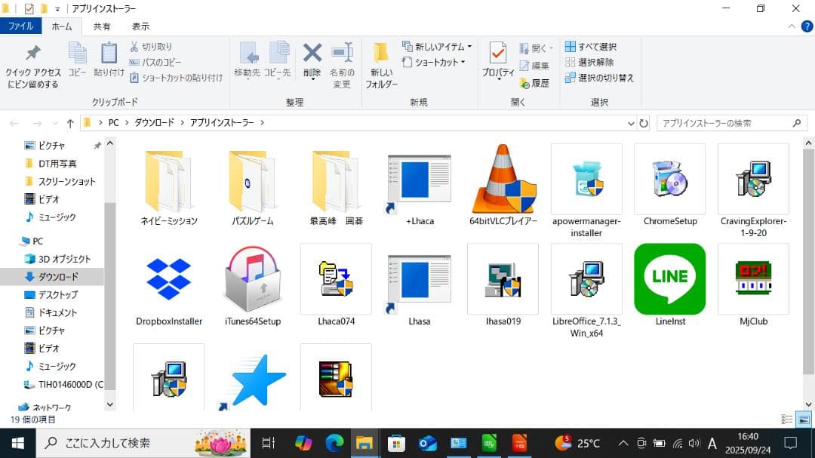Select ドキュメント in the navigation pane

click(51, 312)
